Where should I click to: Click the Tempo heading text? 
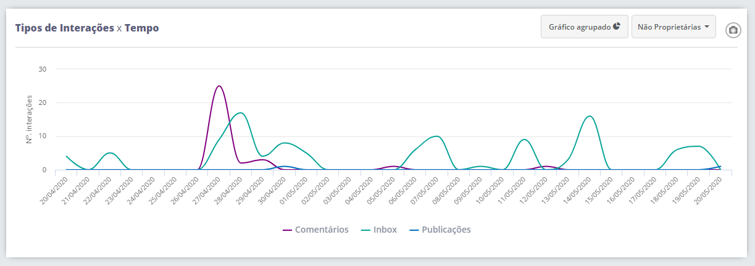141,28
